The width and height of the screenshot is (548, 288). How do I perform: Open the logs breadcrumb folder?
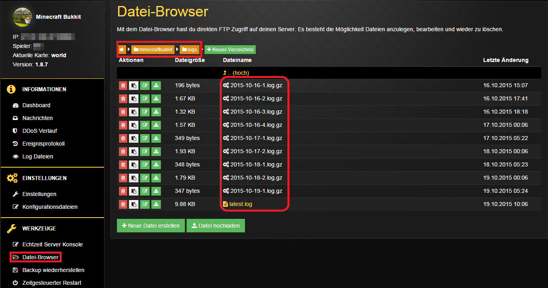pos(189,50)
